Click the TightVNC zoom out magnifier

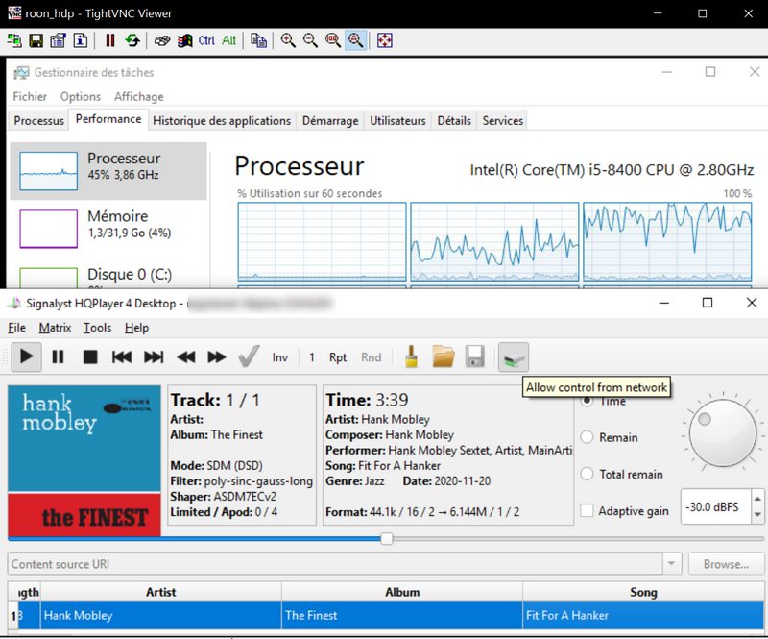pyautogui.click(x=310, y=40)
